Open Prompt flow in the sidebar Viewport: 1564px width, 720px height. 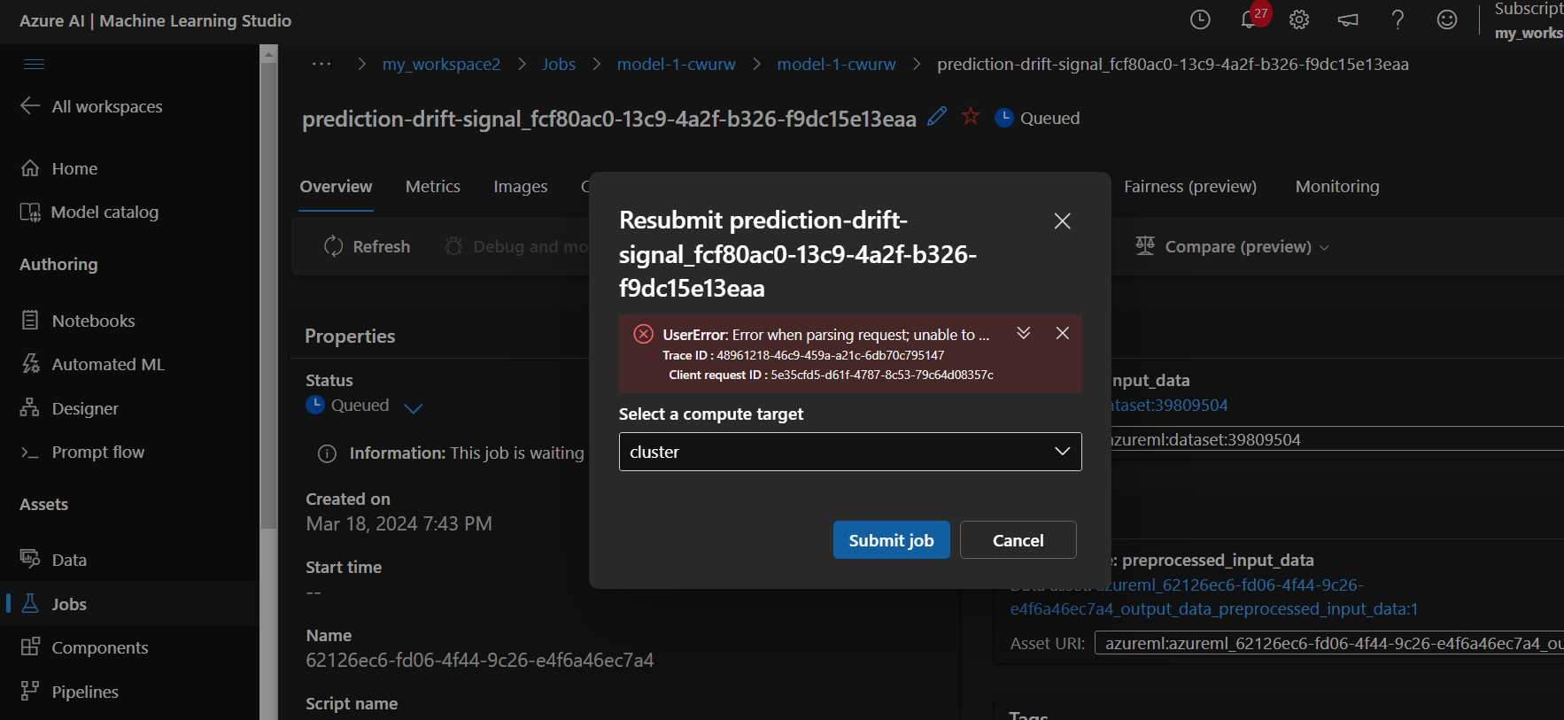83,452
